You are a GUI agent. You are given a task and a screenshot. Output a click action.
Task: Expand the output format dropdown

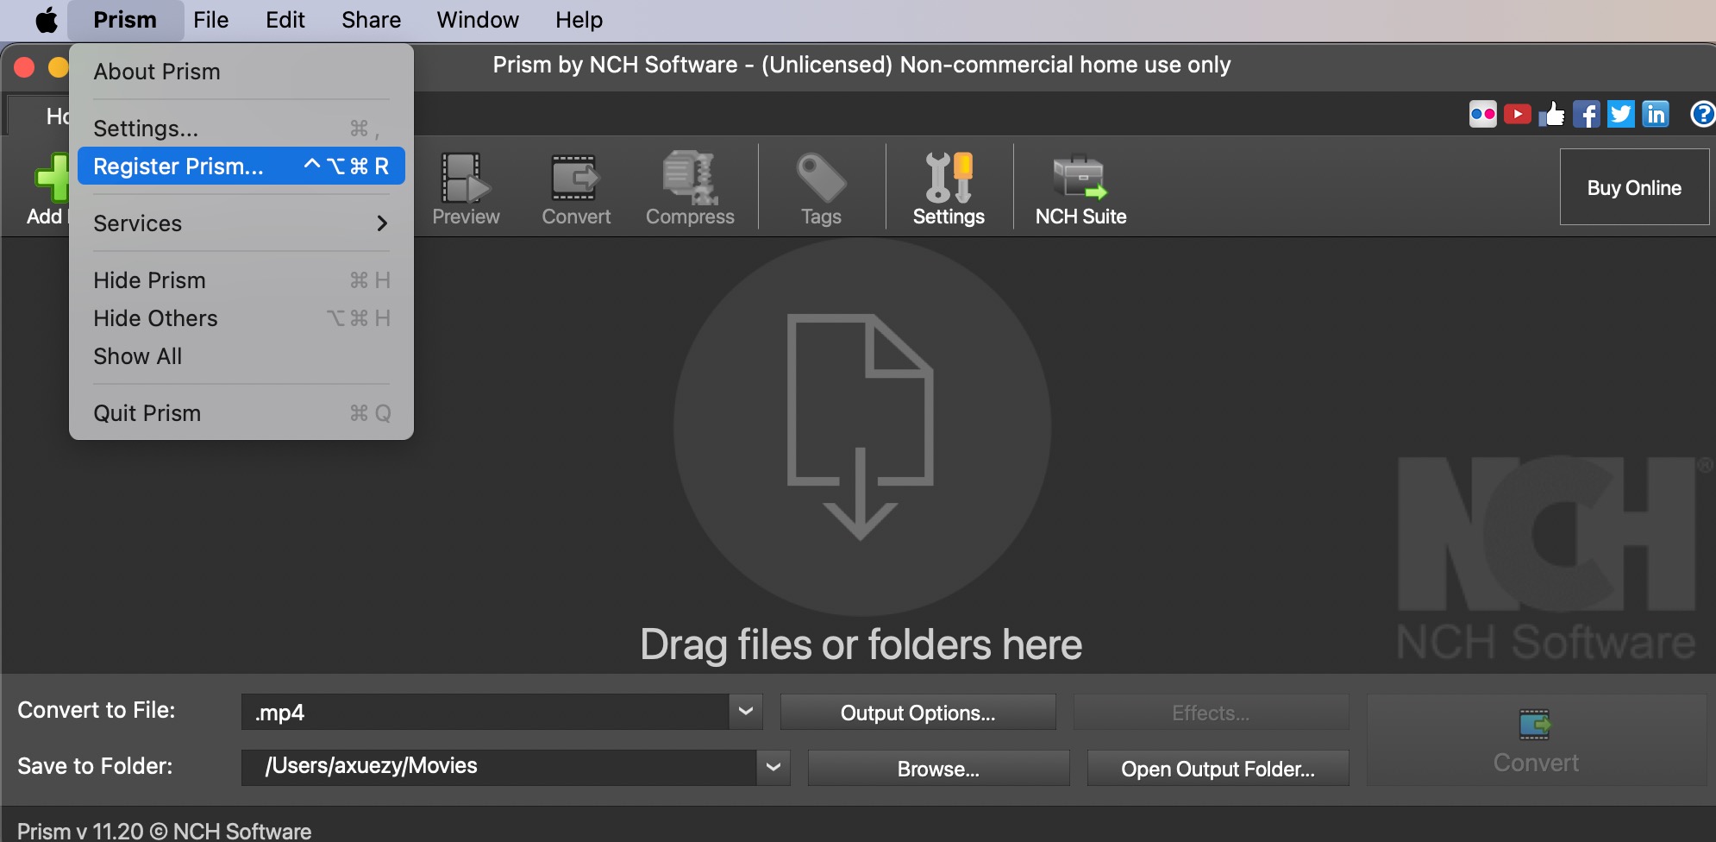(x=746, y=712)
